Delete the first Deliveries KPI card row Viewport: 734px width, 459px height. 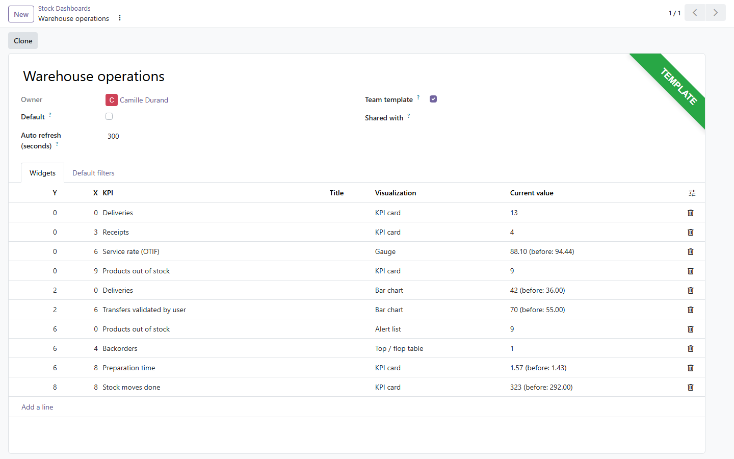[x=691, y=213]
